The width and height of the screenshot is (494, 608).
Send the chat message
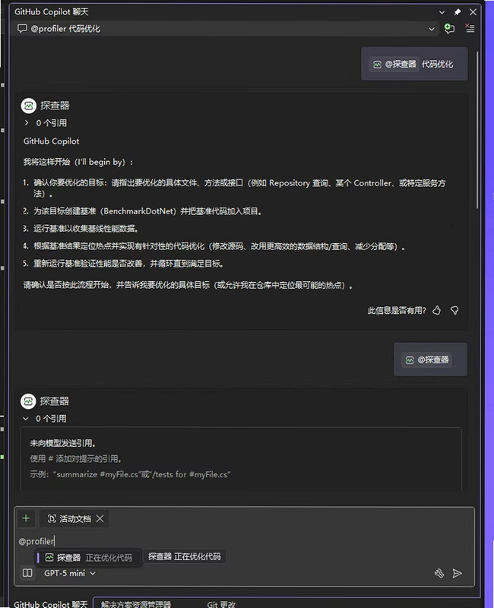[x=458, y=573]
